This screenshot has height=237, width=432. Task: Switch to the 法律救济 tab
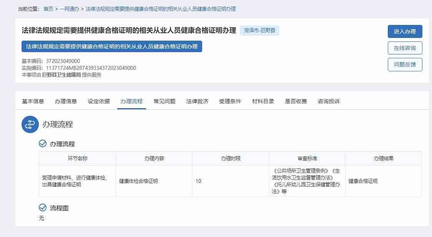(x=197, y=101)
